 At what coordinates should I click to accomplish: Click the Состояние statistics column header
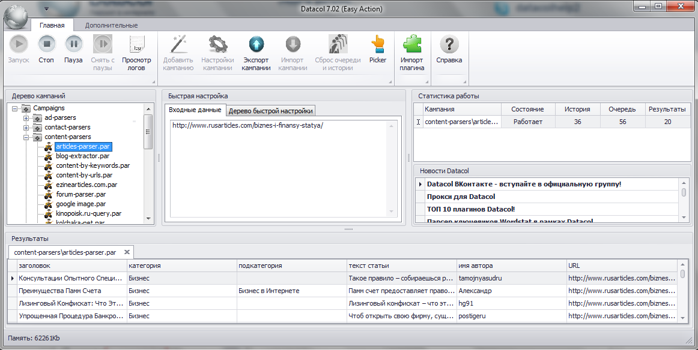point(528,109)
